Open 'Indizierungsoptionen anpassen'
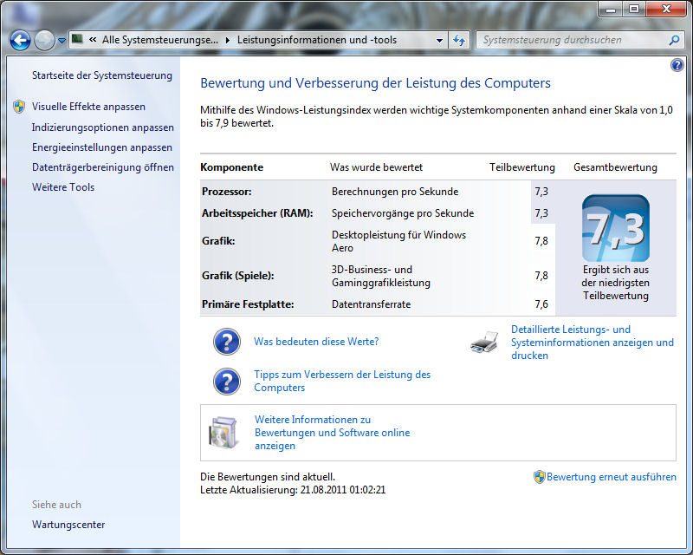 coord(103,127)
